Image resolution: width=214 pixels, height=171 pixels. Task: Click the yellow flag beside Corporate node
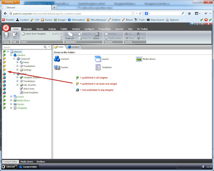[4, 59]
